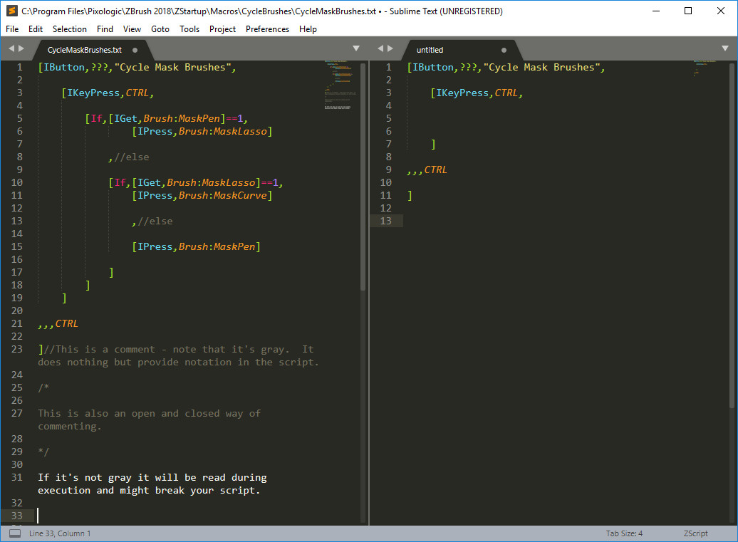Open the Edit menu
The image size is (738, 542).
(x=36, y=29)
